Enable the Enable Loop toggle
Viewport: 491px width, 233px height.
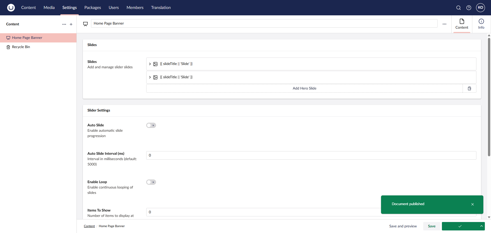tap(151, 182)
